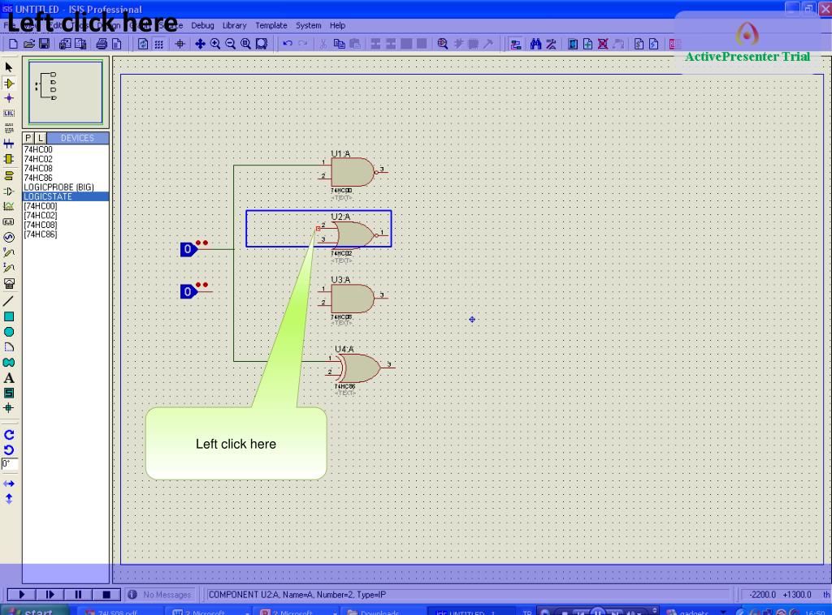Click the Zoom in magnifier icon
Screen dimensions: 832x615
214,44
